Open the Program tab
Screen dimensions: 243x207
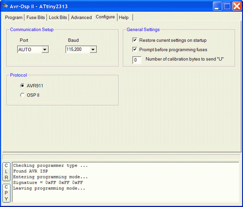[14, 17]
